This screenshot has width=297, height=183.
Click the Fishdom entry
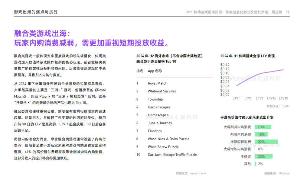[x=155, y=131]
